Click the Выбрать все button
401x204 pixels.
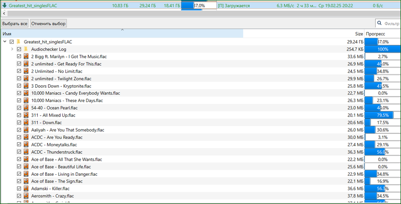pyautogui.click(x=15, y=24)
